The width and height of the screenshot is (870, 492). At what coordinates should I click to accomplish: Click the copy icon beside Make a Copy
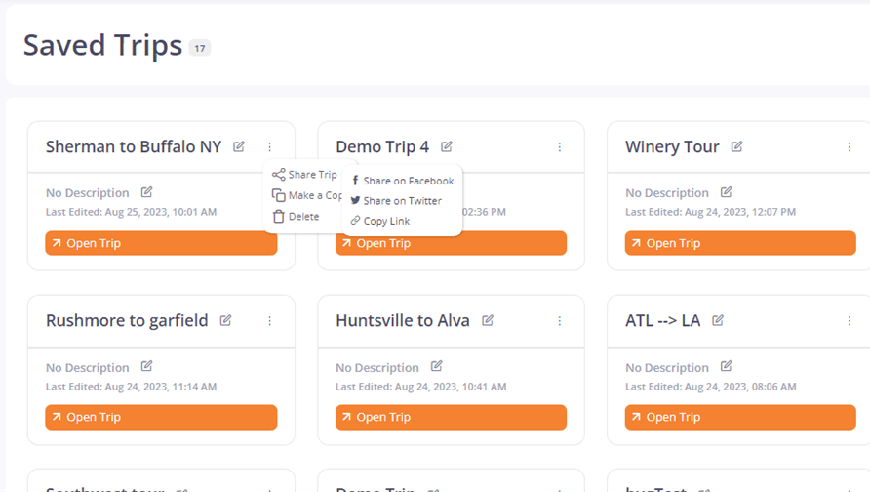279,195
